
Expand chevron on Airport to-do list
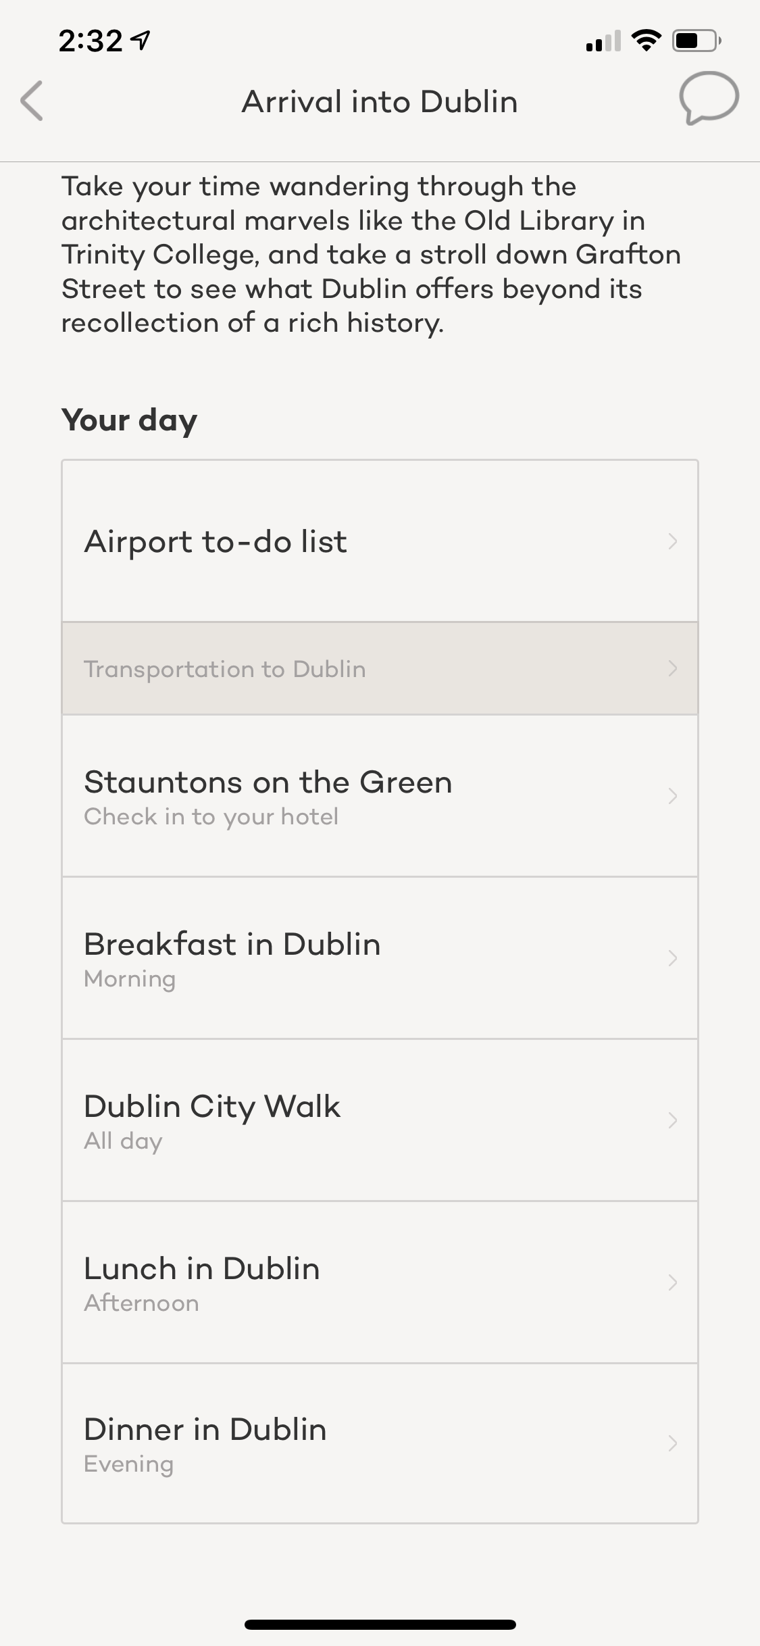click(x=672, y=541)
